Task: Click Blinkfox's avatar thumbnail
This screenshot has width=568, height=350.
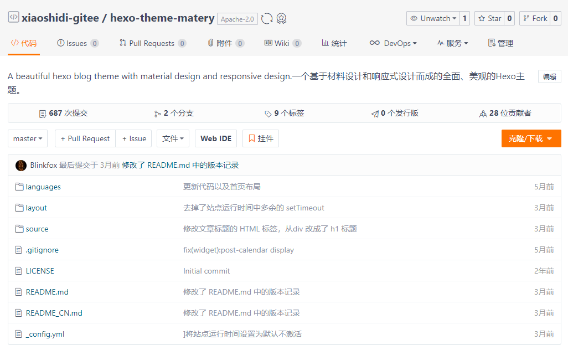Action: pos(21,165)
